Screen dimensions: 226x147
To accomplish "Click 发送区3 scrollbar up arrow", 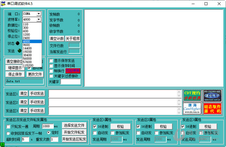I will (179, 109).
